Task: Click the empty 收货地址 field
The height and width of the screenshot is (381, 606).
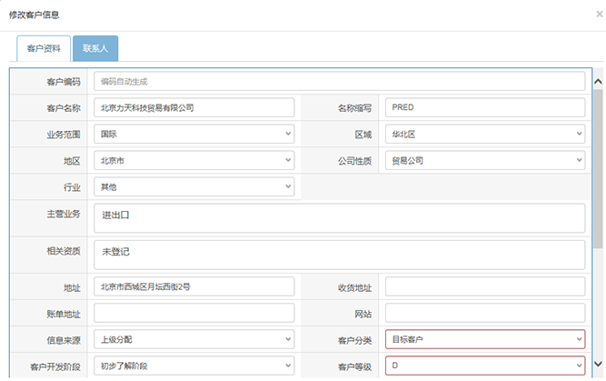Action: [484, 287]
